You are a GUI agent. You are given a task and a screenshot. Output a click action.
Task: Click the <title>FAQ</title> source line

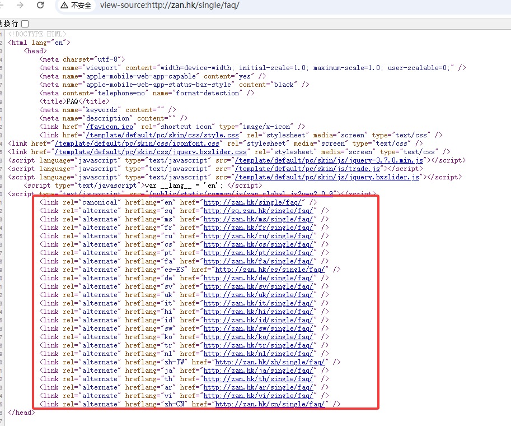(74, 101)
